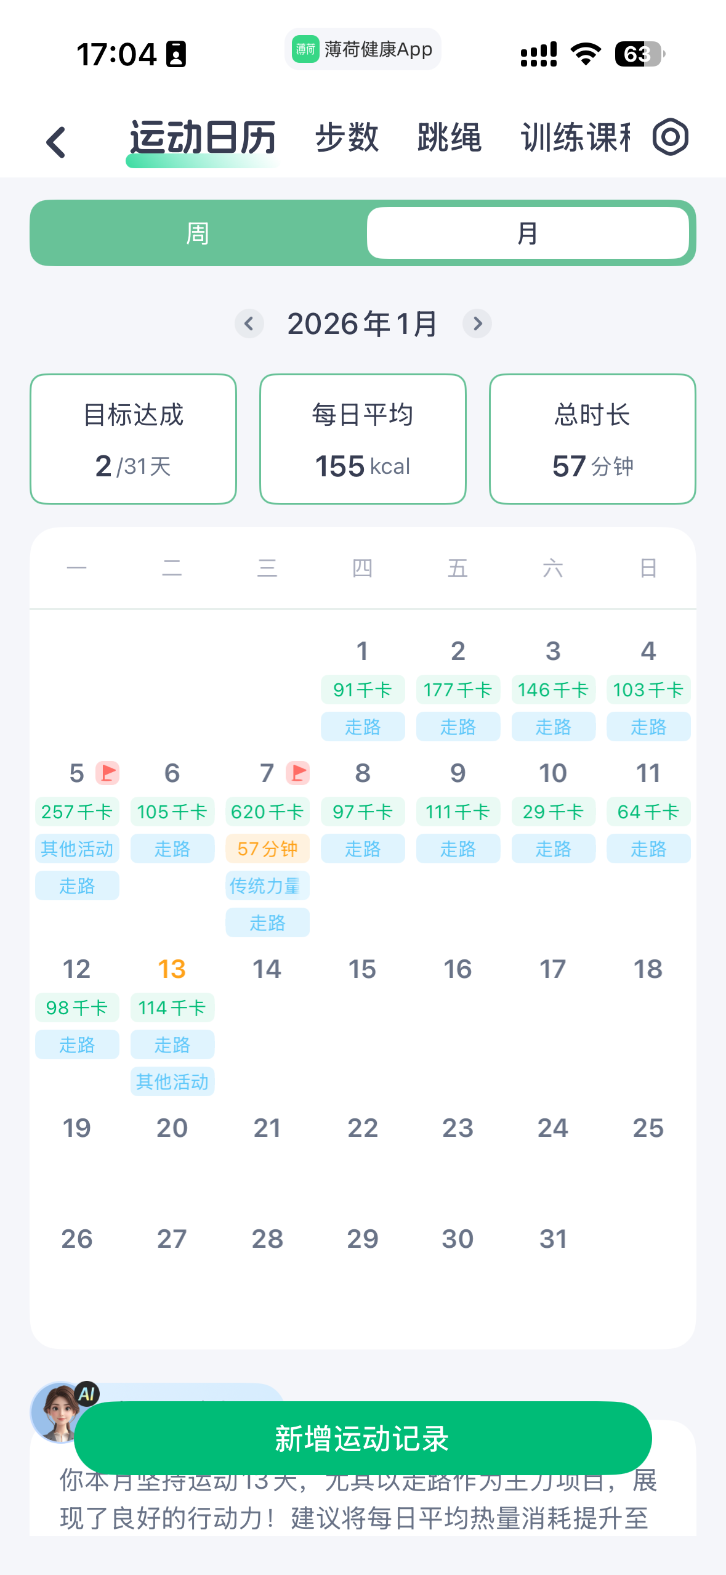
Task: Switch calendar view to 月
Action: (528, 234)
